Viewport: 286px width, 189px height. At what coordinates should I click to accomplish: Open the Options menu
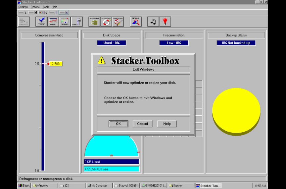pyautogui.click(x=35, y=7)
